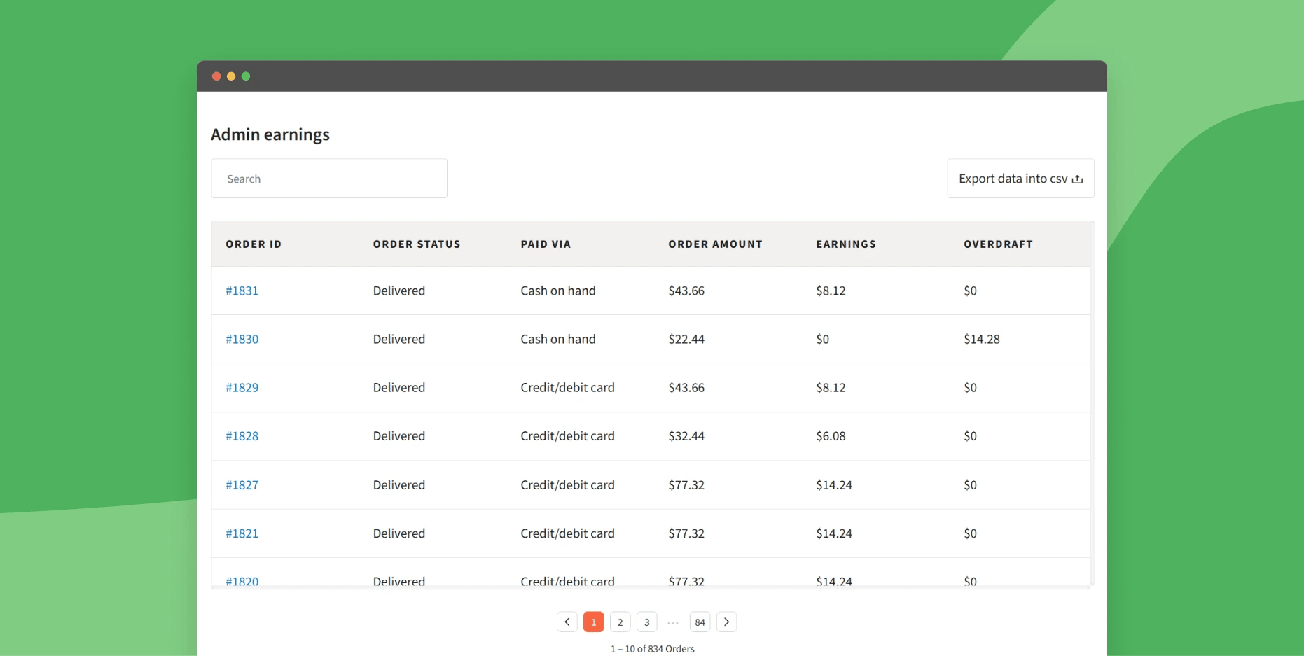This screenshot has width=1304, height=656.
Task: Click Cash on hand for order #1831
Action: [558, 291]
